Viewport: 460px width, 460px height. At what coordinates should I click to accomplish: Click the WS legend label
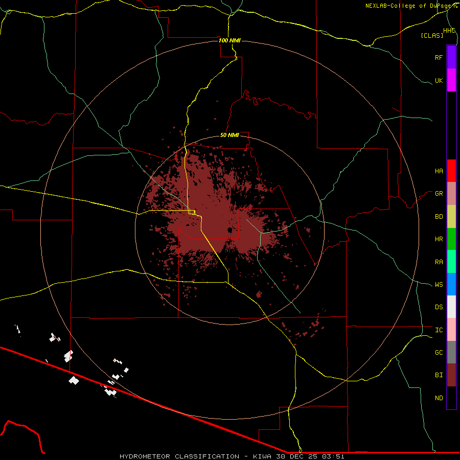pyautogui.click(x=439, y=285)
